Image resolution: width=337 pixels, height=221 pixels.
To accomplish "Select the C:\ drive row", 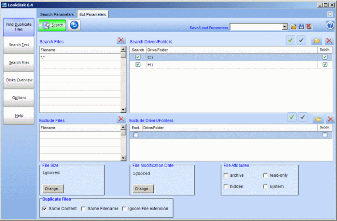I will pyautogui.click(x=232, y=57).
